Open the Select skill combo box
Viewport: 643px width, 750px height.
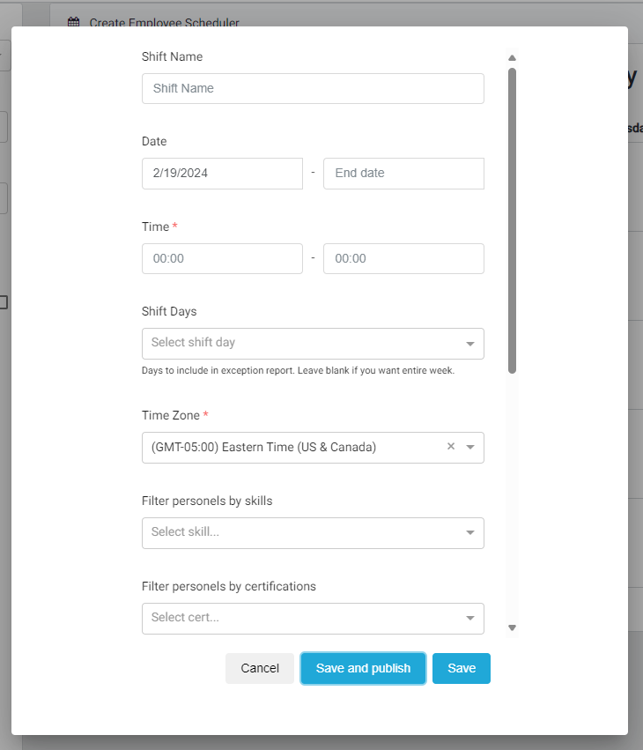pyautogui.click(x=299, y=532)
